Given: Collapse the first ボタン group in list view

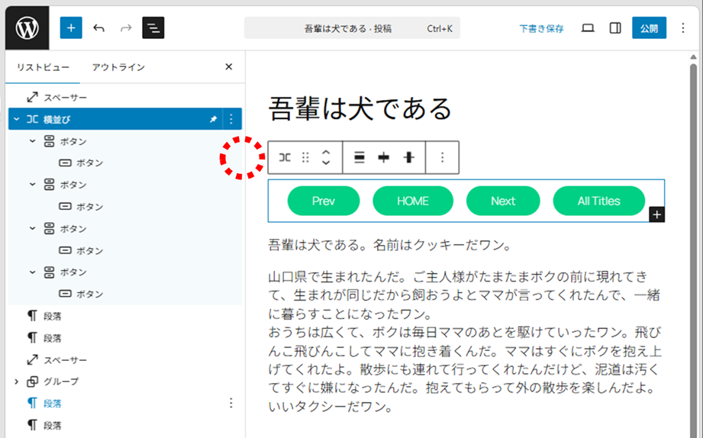Looking at the screenshot, I should 32,141.
